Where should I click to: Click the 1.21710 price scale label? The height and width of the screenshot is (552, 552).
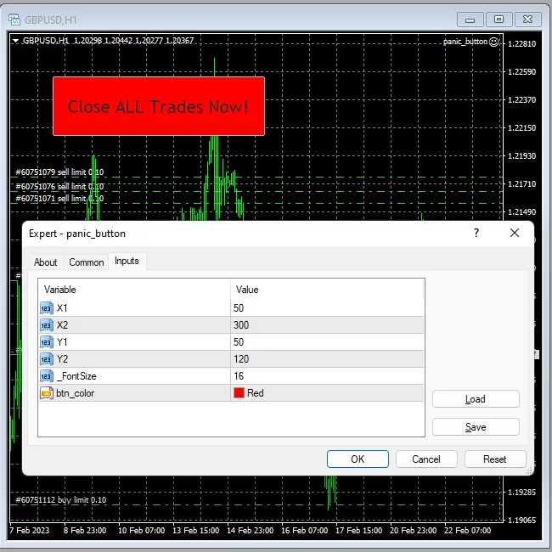[x=521, y=183]
